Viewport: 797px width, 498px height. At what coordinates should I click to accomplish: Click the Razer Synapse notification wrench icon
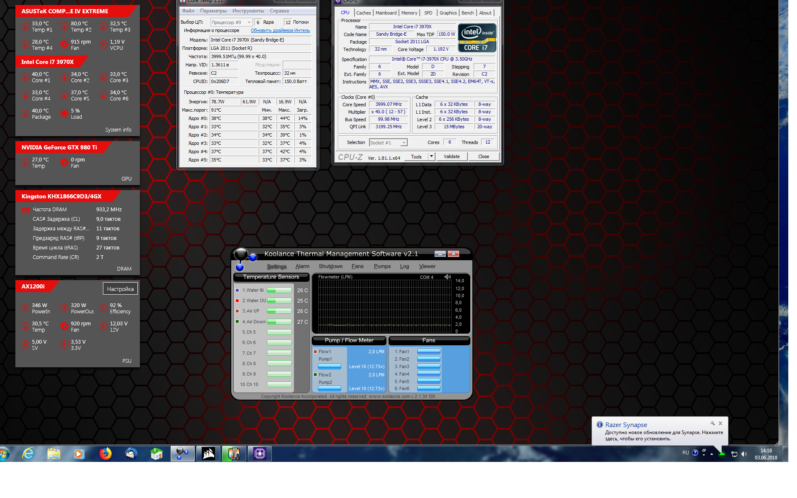coord(712,423)
